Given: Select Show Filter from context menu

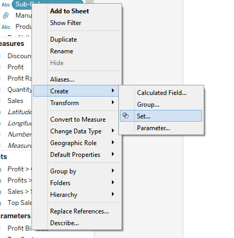Looking at the screenshot, I should pos(66,23).
